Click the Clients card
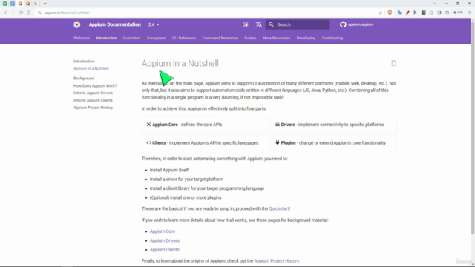Image resolution: width=475 pixels, height=267 pixels. click(x=205, y=143)
